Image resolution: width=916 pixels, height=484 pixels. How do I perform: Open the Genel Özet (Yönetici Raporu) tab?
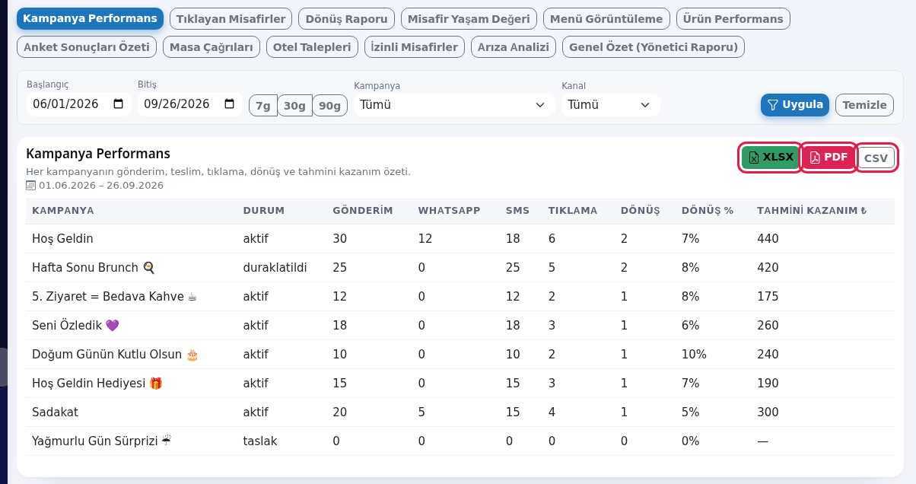[654, 47]
